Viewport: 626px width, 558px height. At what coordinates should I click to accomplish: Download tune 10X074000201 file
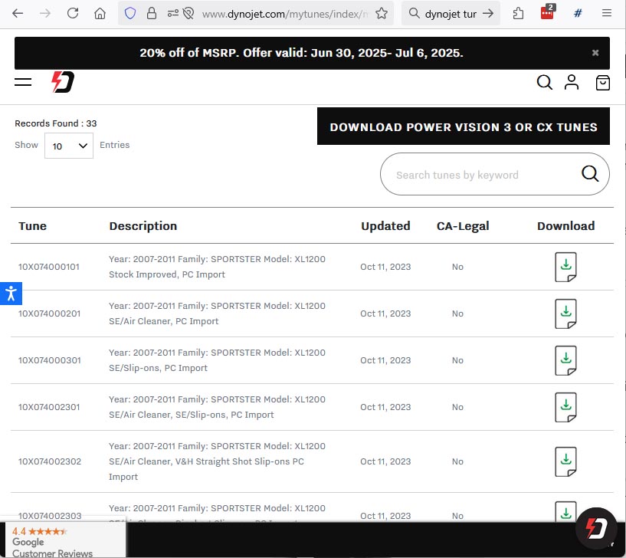click(x=565, y=313)
